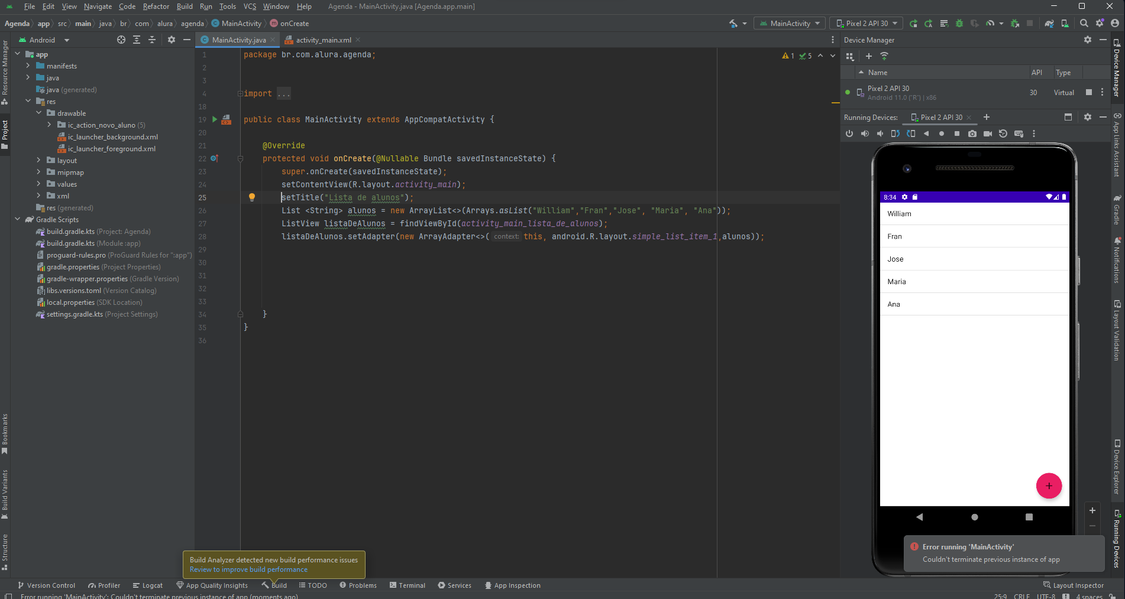Apply Changes and Restart Activity icon
This screenshot has width=1125, height=599.
pos(929,24)
